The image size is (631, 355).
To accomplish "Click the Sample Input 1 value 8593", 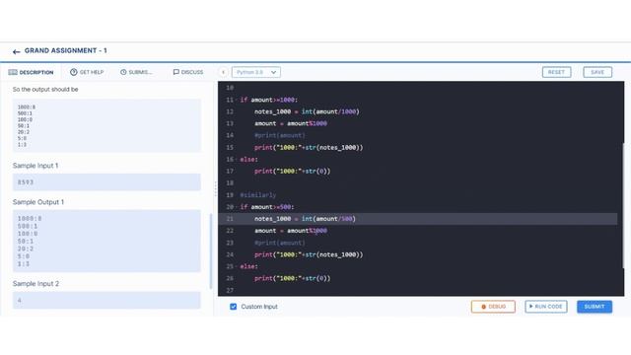I will point(26,182).
